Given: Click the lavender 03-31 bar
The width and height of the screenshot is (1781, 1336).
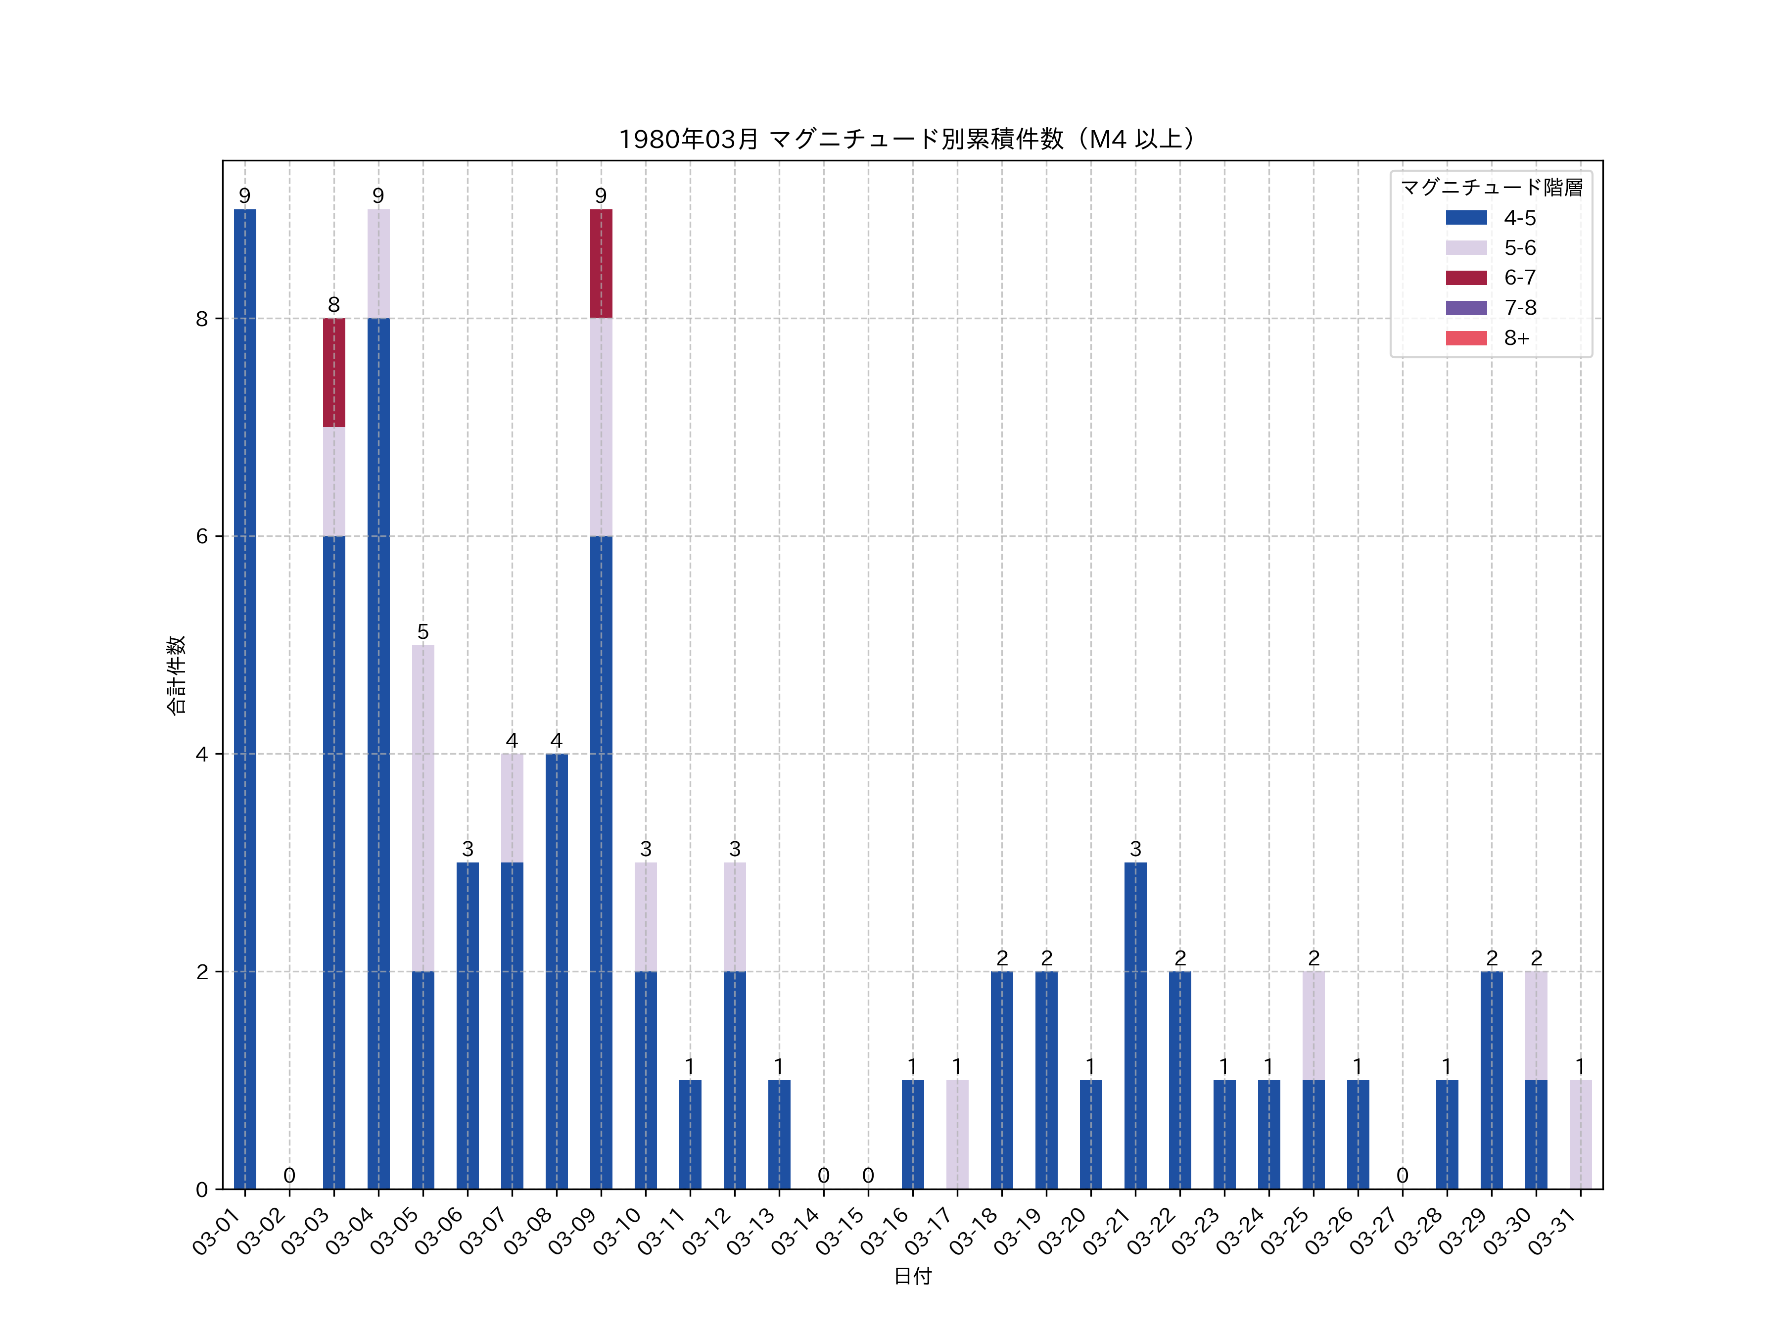Looking at the screenshot, I should 1581,1134.
